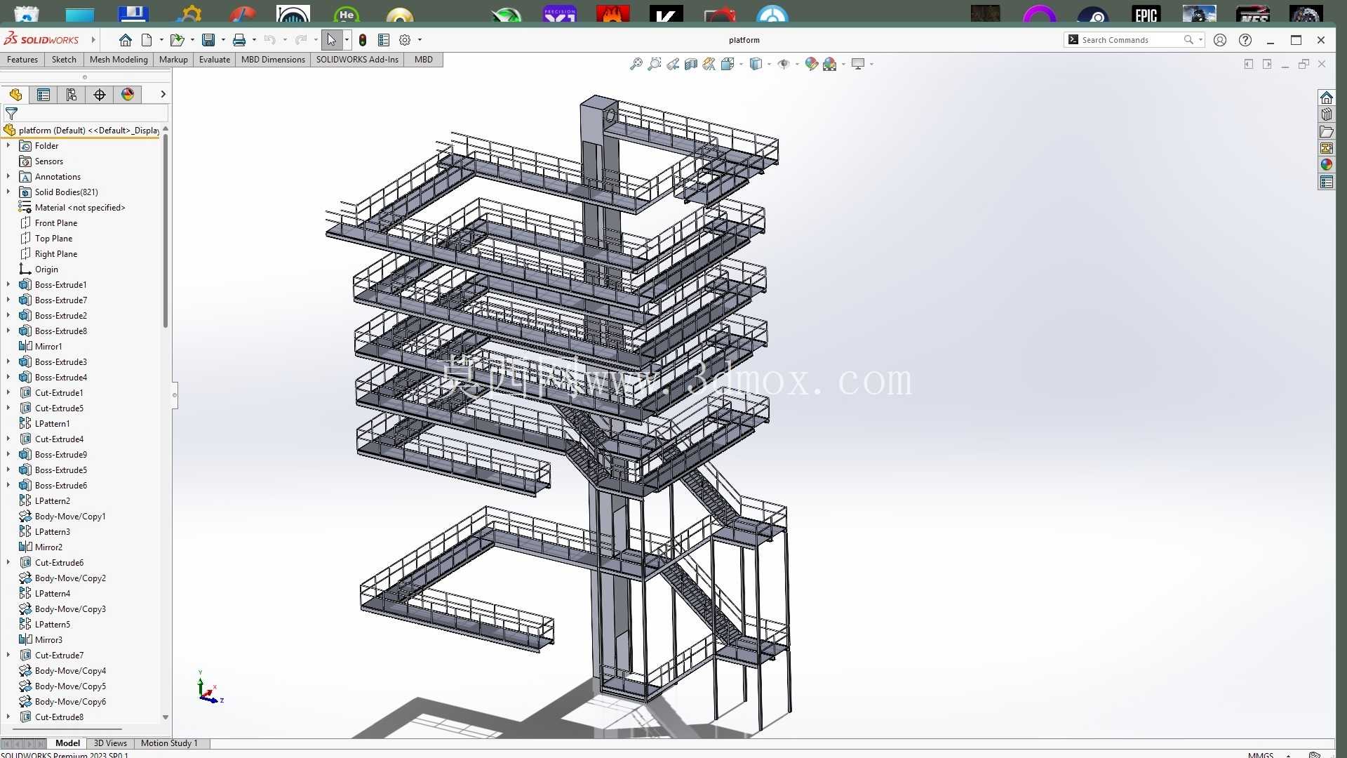The image size is (1347, 758).
Task: Click the View Orientation cube icon
Action: point(728,64)
